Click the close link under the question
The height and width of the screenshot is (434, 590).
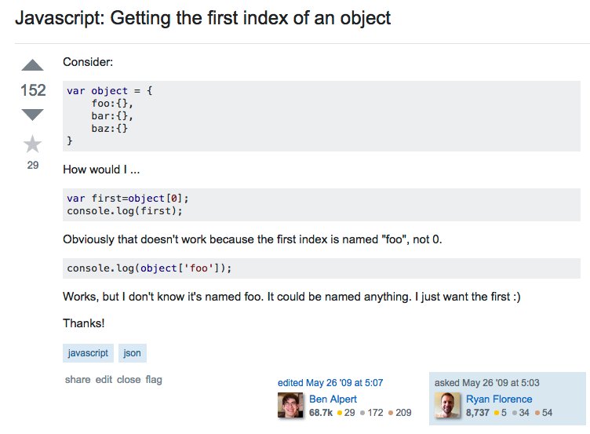point(129,379)
